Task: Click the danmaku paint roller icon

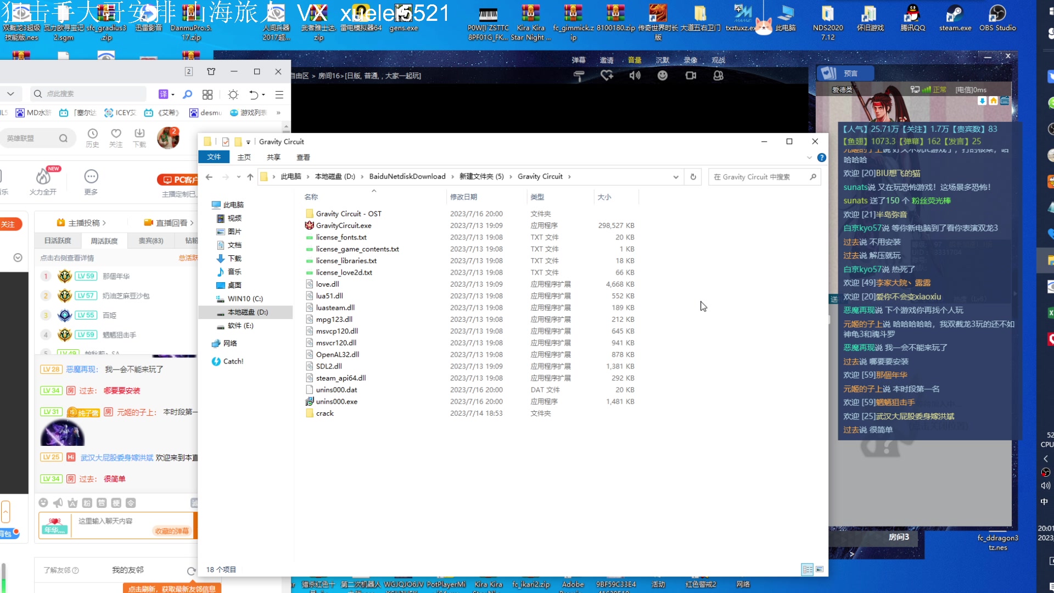Action: point(579,76)
